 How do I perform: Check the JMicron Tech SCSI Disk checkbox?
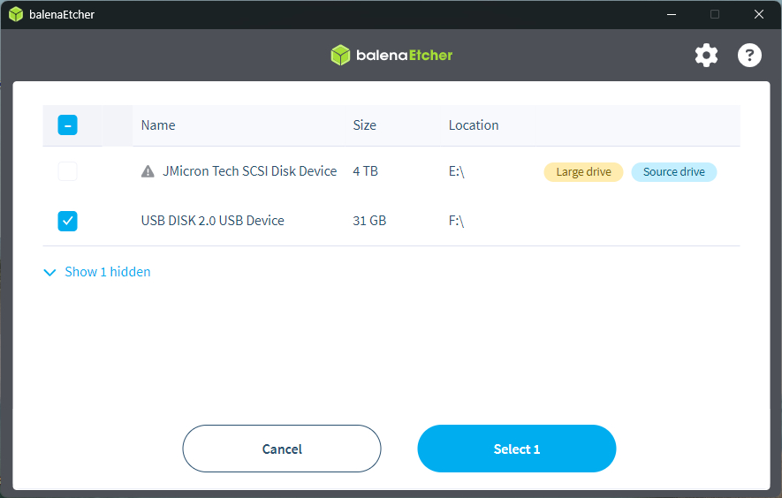pyautogui.click(x=68, y=172)
